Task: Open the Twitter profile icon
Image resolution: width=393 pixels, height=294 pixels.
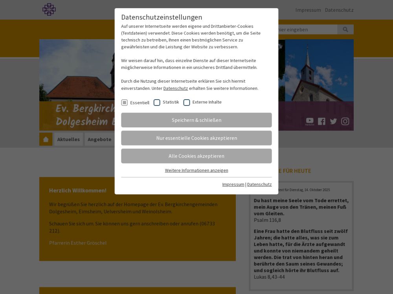Action: coord(333,121)
